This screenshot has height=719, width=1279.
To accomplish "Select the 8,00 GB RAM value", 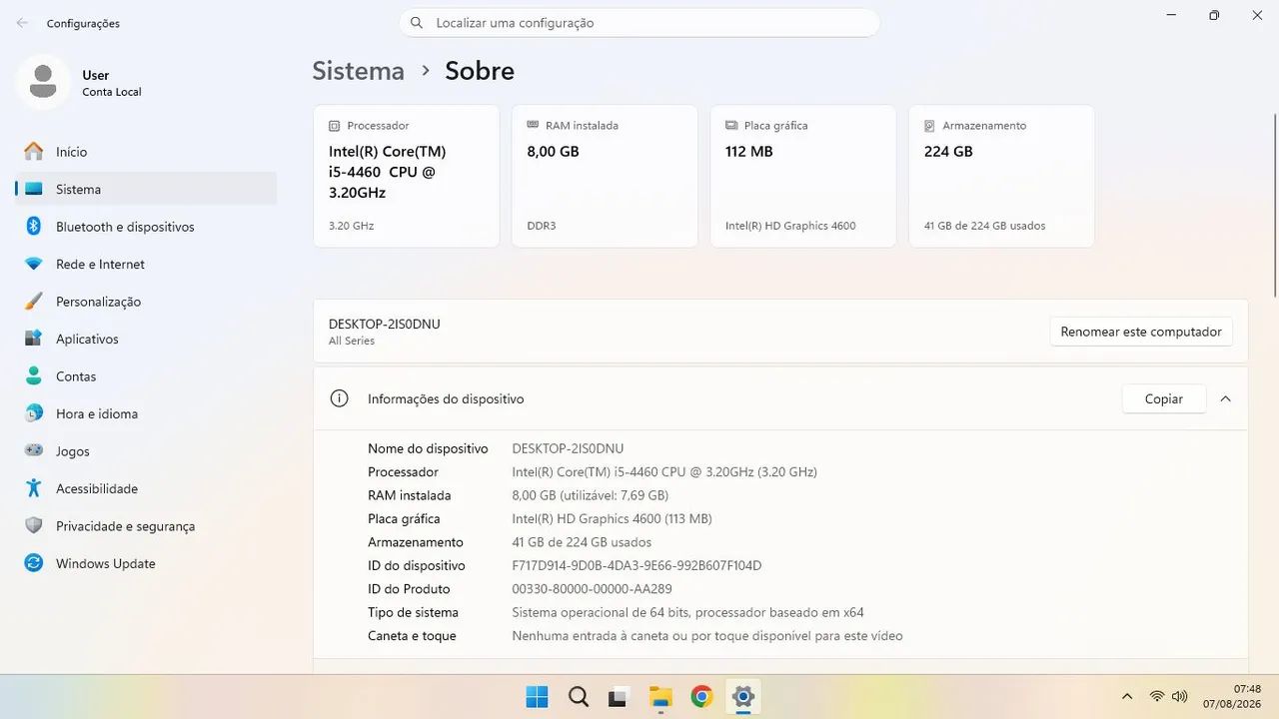I will (x=553, y=152).
